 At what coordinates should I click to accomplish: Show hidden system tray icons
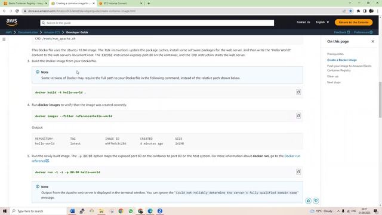click(338, 211)
